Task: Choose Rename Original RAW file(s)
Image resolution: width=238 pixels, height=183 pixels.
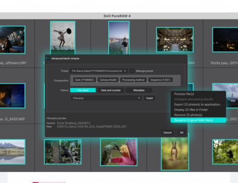Action: (198, 120)
